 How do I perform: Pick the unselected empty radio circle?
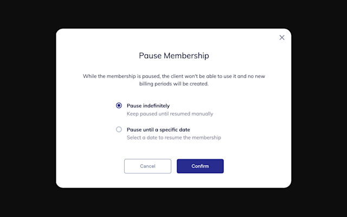(x=119, y=129)
